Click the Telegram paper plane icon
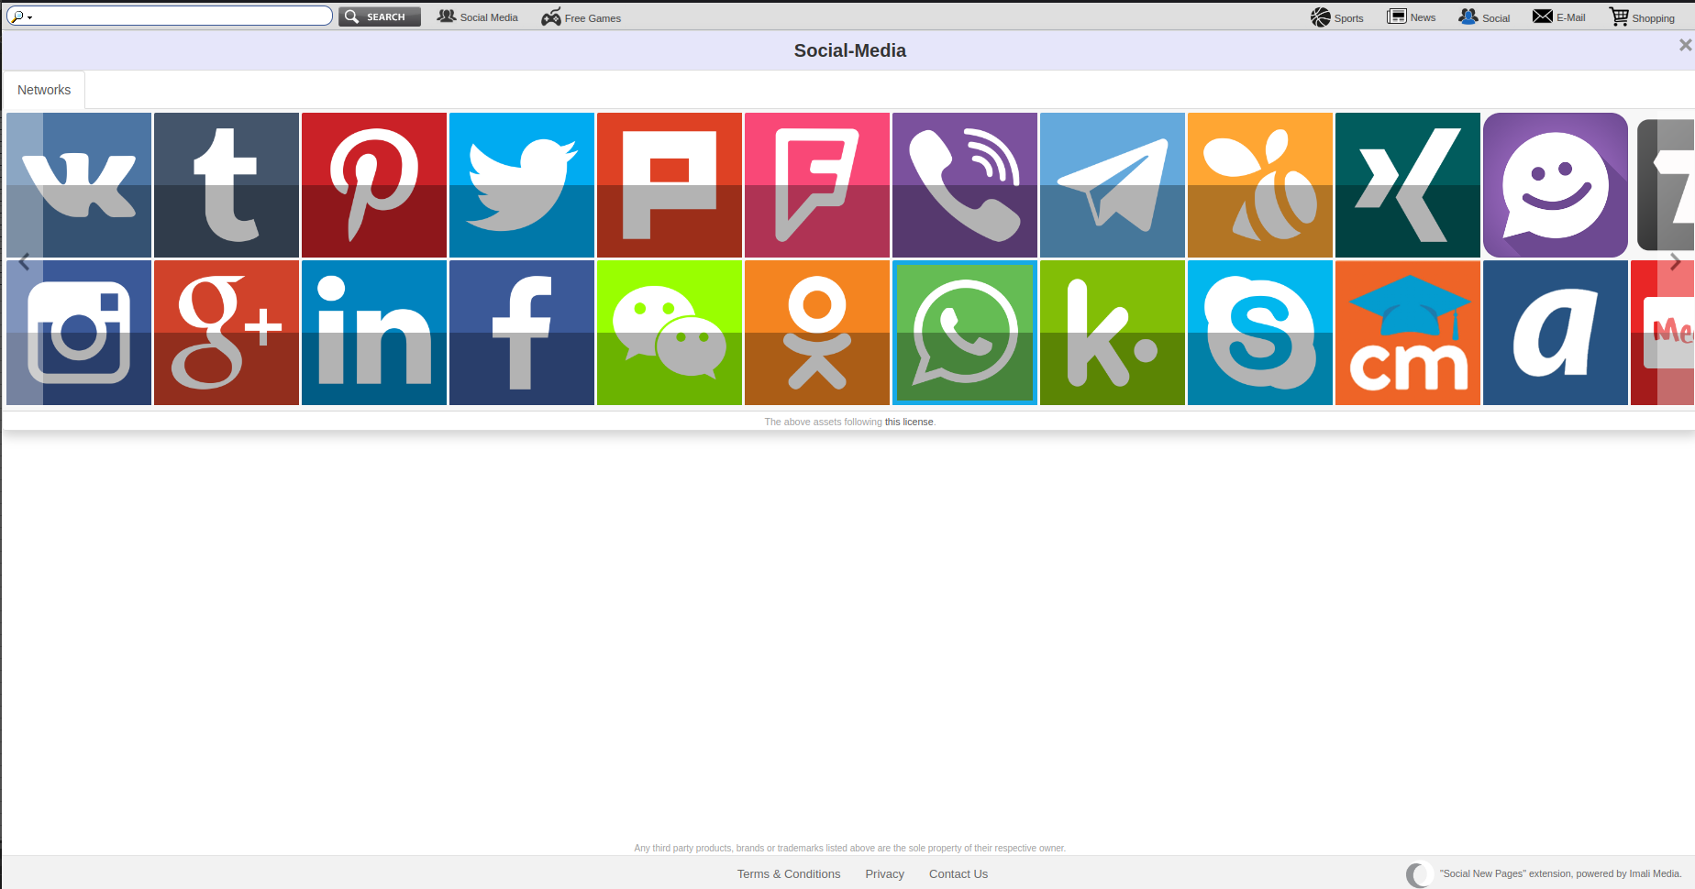Viewport: 1695px width, 889px height. (1112, 184)
